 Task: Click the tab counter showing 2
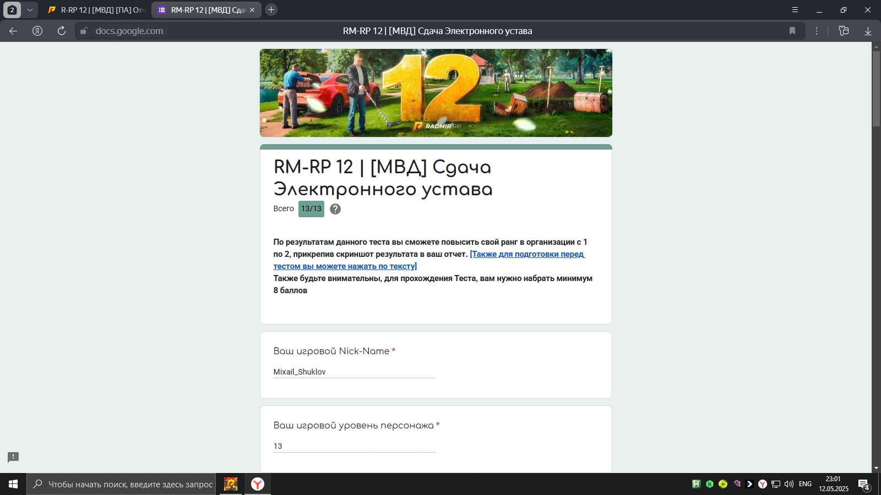12,10
